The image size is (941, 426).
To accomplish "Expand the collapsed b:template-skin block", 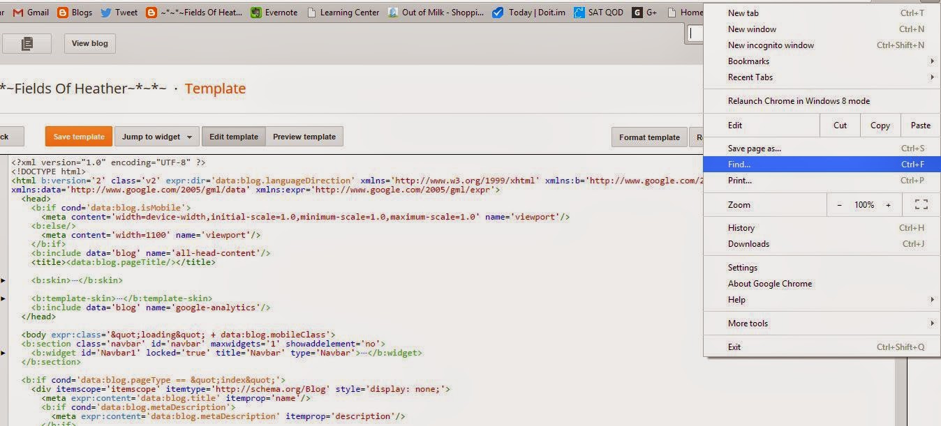I will (3, 298).
